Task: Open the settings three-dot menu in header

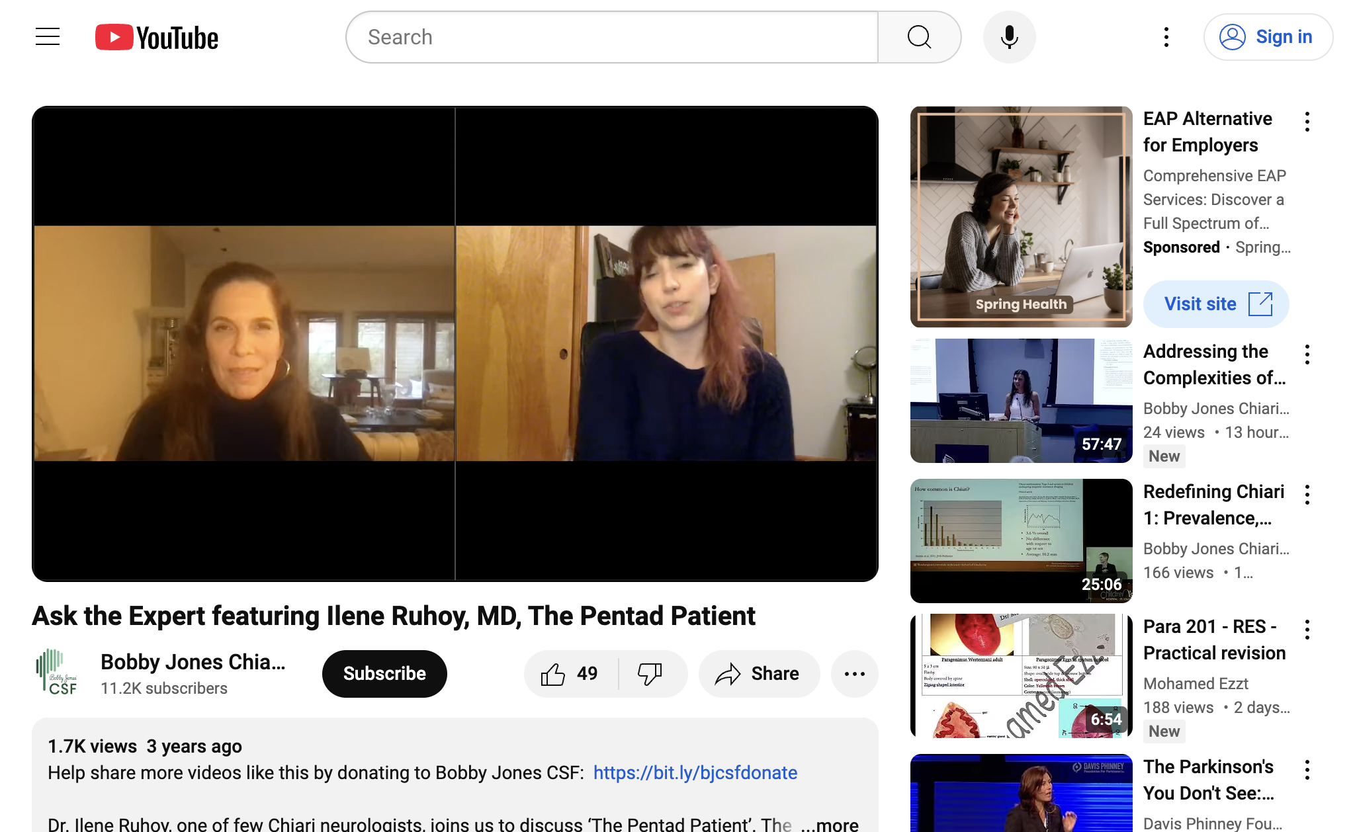Action: [1166, 37]
